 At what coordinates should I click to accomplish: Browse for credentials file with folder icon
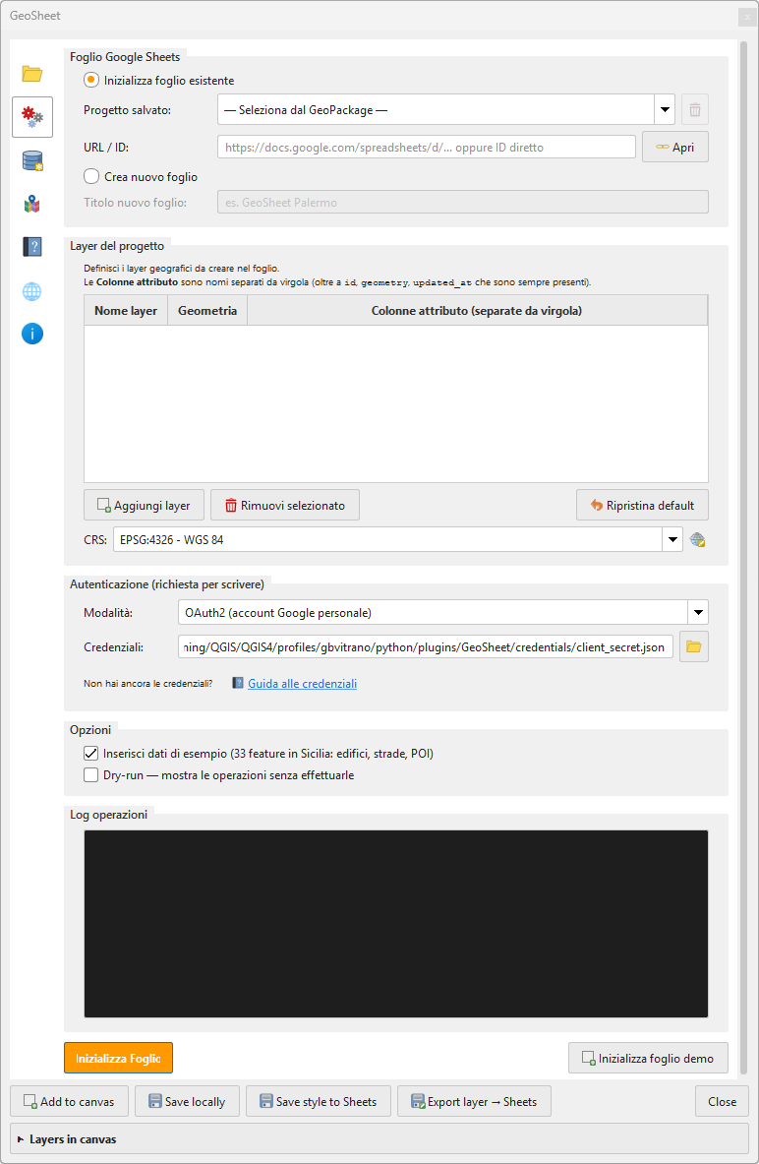[x=694, y=646]
